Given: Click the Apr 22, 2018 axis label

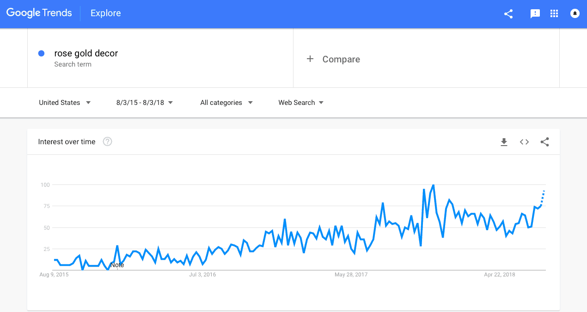Looking at the screenshot, I should pos(500,274).
